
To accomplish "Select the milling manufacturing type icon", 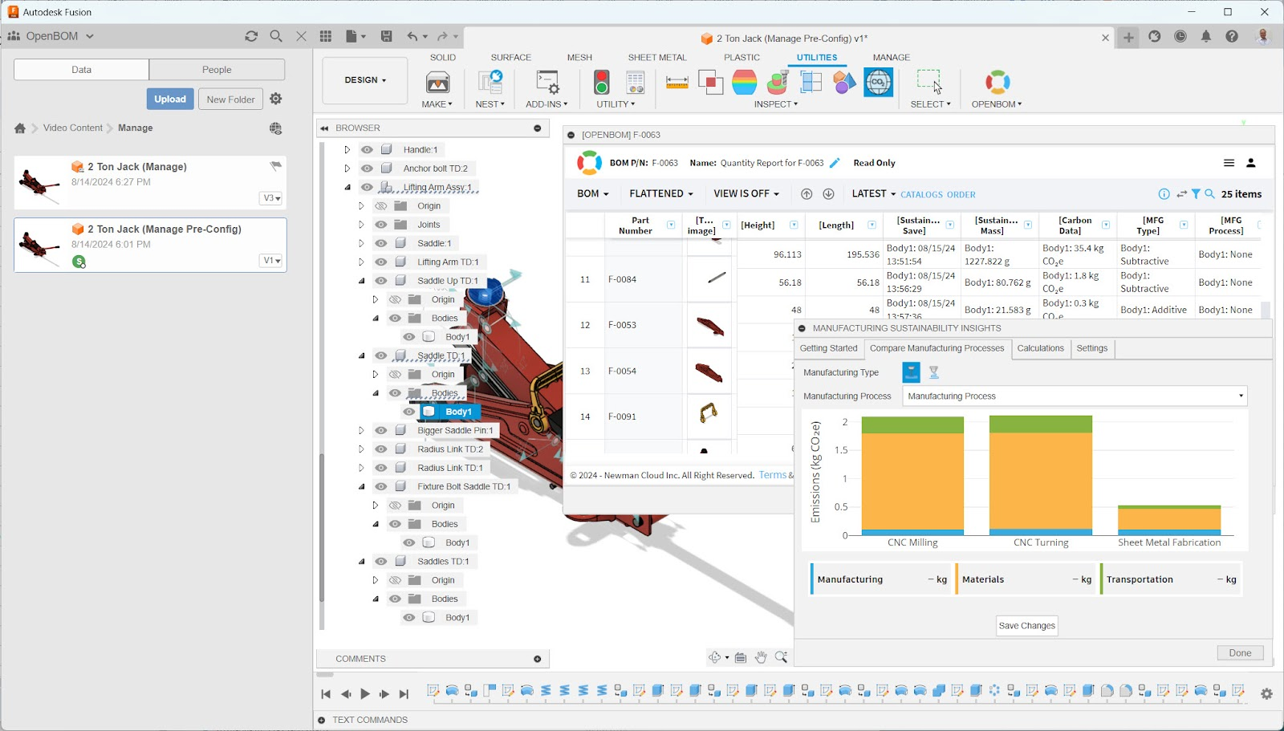I will pyautogui.click(x=911, y=372).
